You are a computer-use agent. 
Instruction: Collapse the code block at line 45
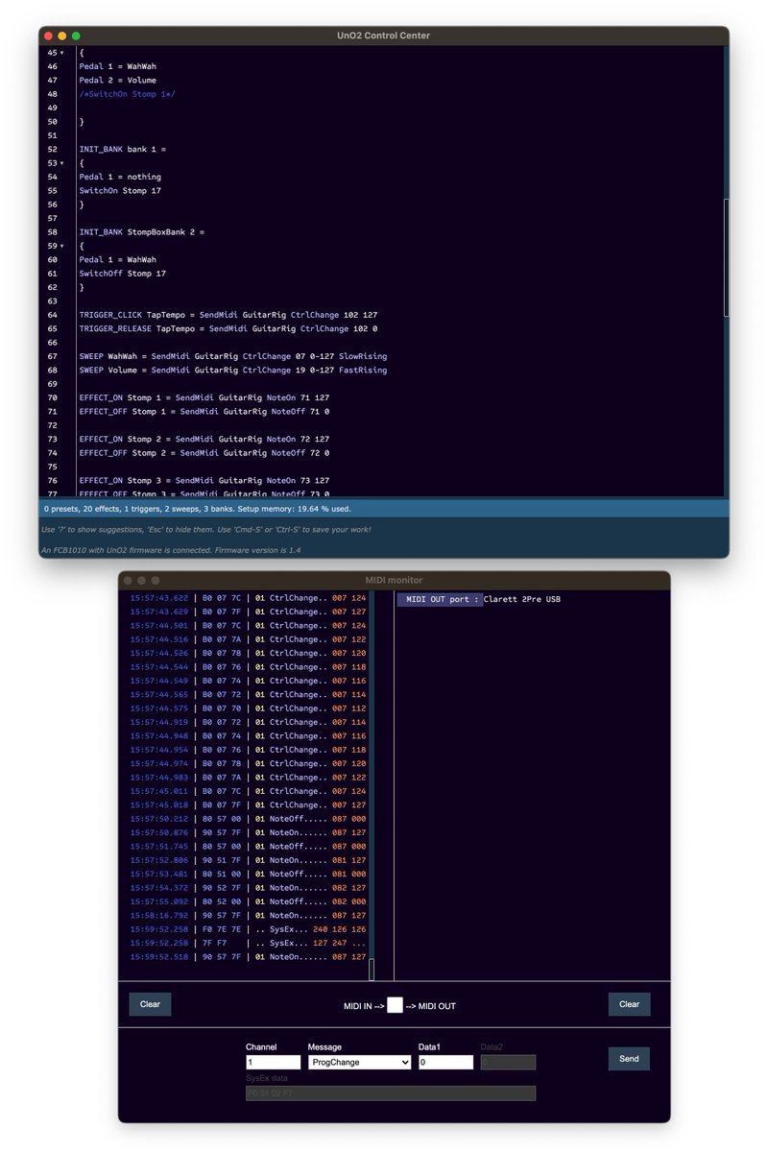(62, 53)
